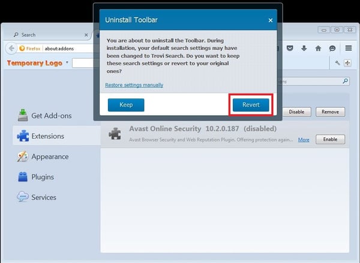Click the toolbar plus add icon
Image resolution: width=360 pixels, height=263 pixels.
pyautogui.click(x=347, y=63)
